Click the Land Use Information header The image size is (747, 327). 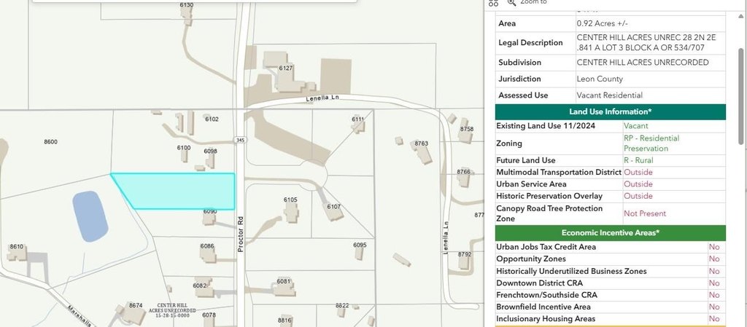611,112
